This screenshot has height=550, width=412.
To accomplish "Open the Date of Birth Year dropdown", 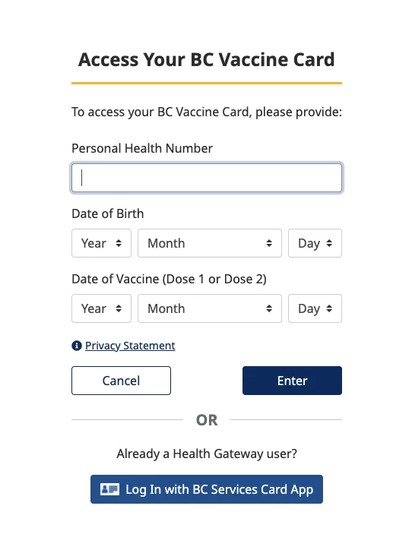I will click(x=101, y=243).
